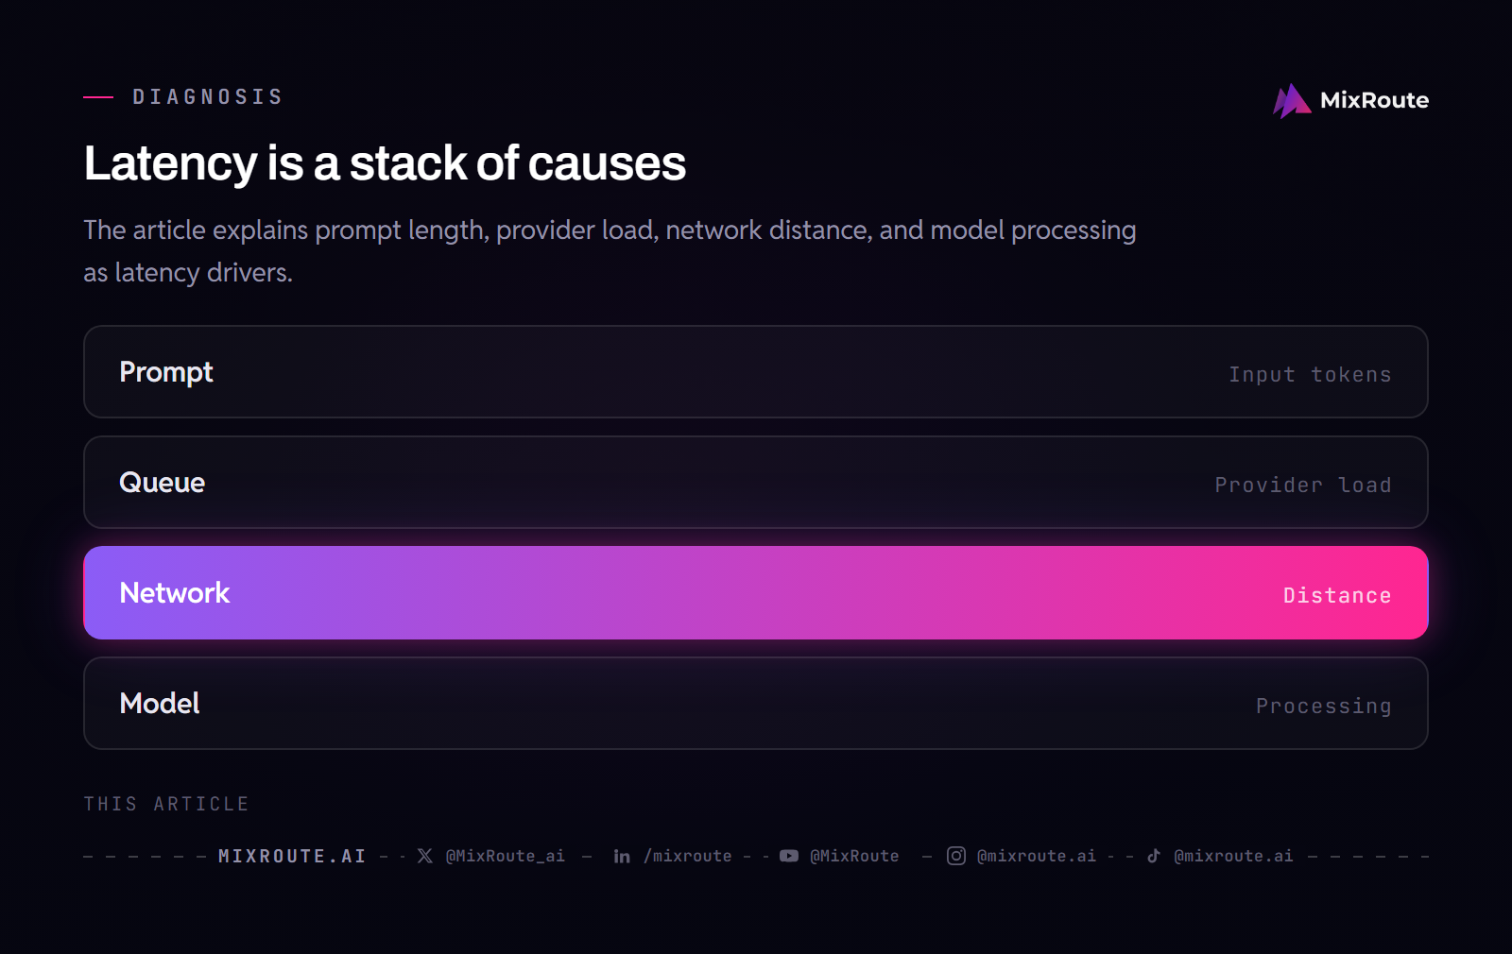Click the MixRoute brand name text
This screenshot has height=954, width=1512.
click(x=1374, y=100)
